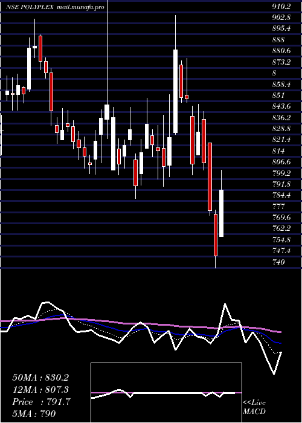302x423 pixels.
Task: Click the 777 price axis label
Action: 278,207
